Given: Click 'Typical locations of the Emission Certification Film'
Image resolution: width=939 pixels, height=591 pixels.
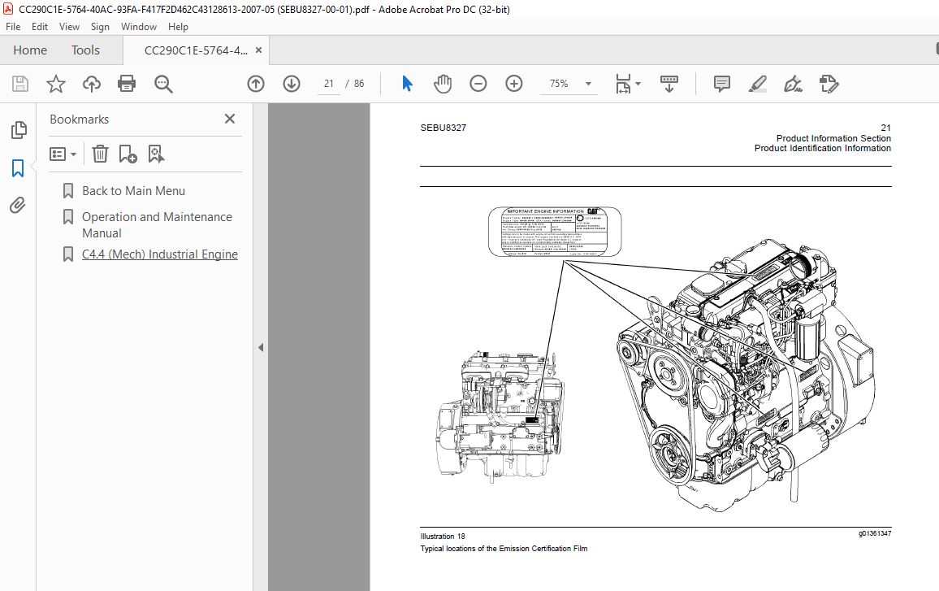Looking at the screenshot, I should pyautogui.click(x=504, y=549).
